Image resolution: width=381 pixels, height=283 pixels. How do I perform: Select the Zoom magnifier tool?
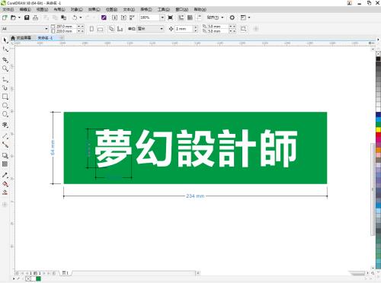[x=5, y=68]
